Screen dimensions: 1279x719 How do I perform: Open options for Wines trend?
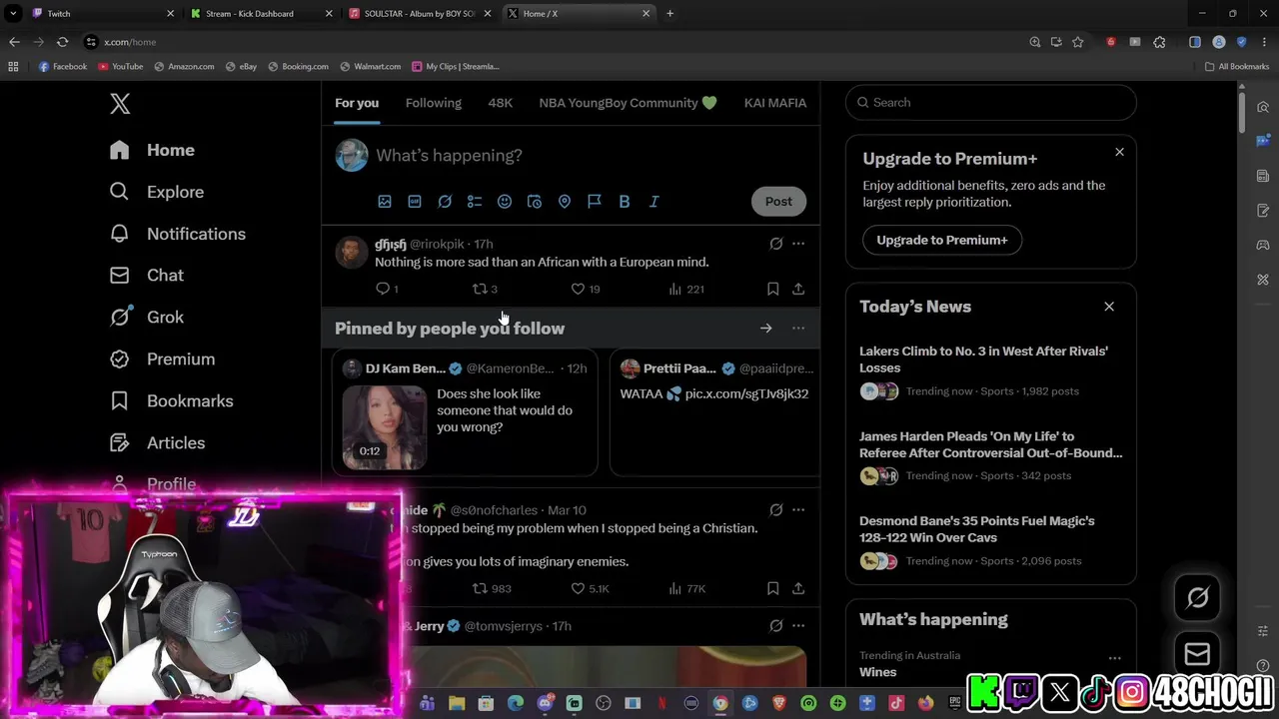click(x=1114, y=659)
